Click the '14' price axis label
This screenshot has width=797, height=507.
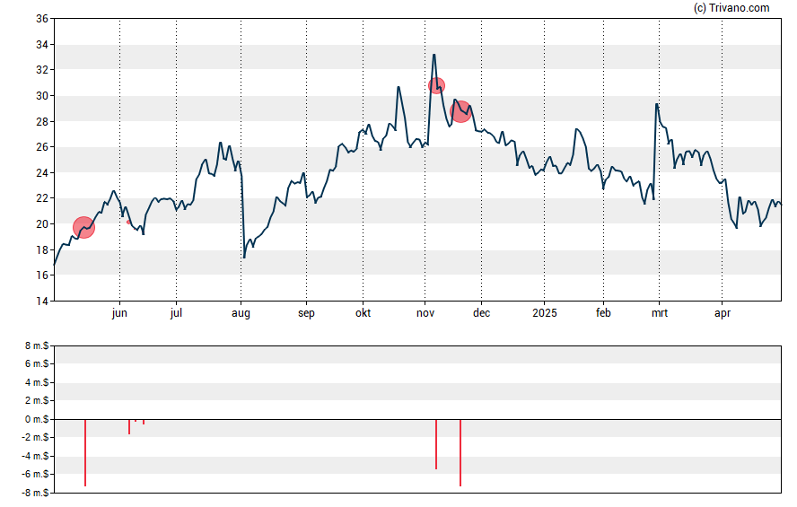pyautogui.click(x=42, y=302)
